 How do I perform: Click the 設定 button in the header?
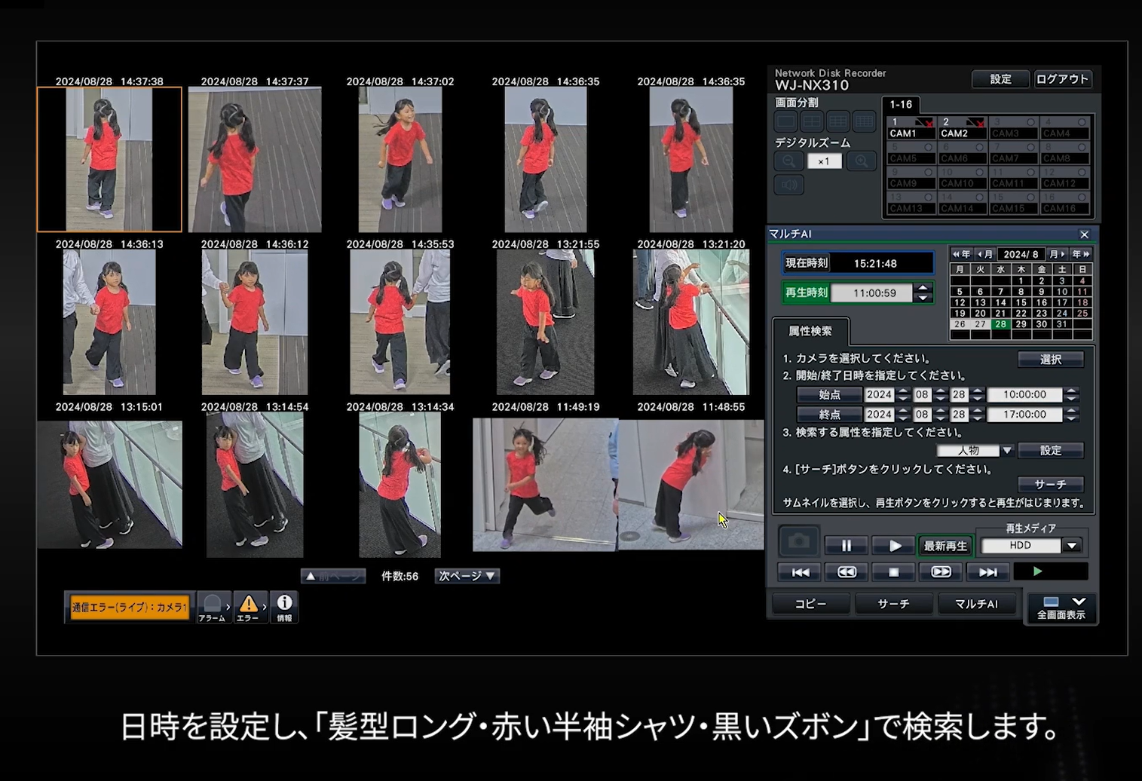pos(1000,79)
